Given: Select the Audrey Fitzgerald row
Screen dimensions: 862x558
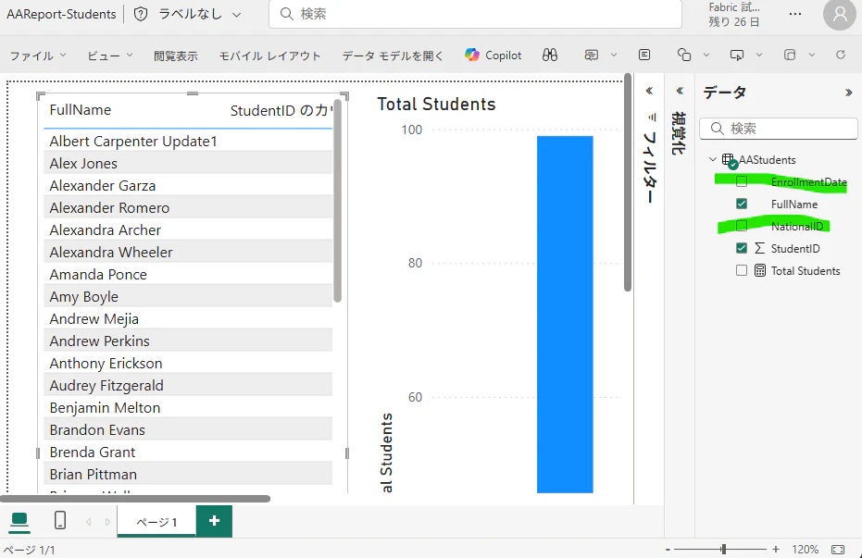Looking at the screenshot, I should [x=188, y=385].
